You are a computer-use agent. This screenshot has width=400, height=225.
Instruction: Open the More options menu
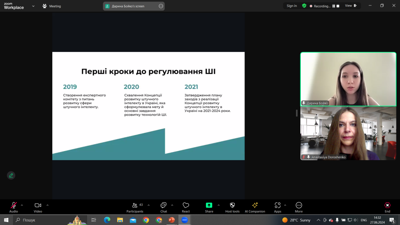(299, 207)
